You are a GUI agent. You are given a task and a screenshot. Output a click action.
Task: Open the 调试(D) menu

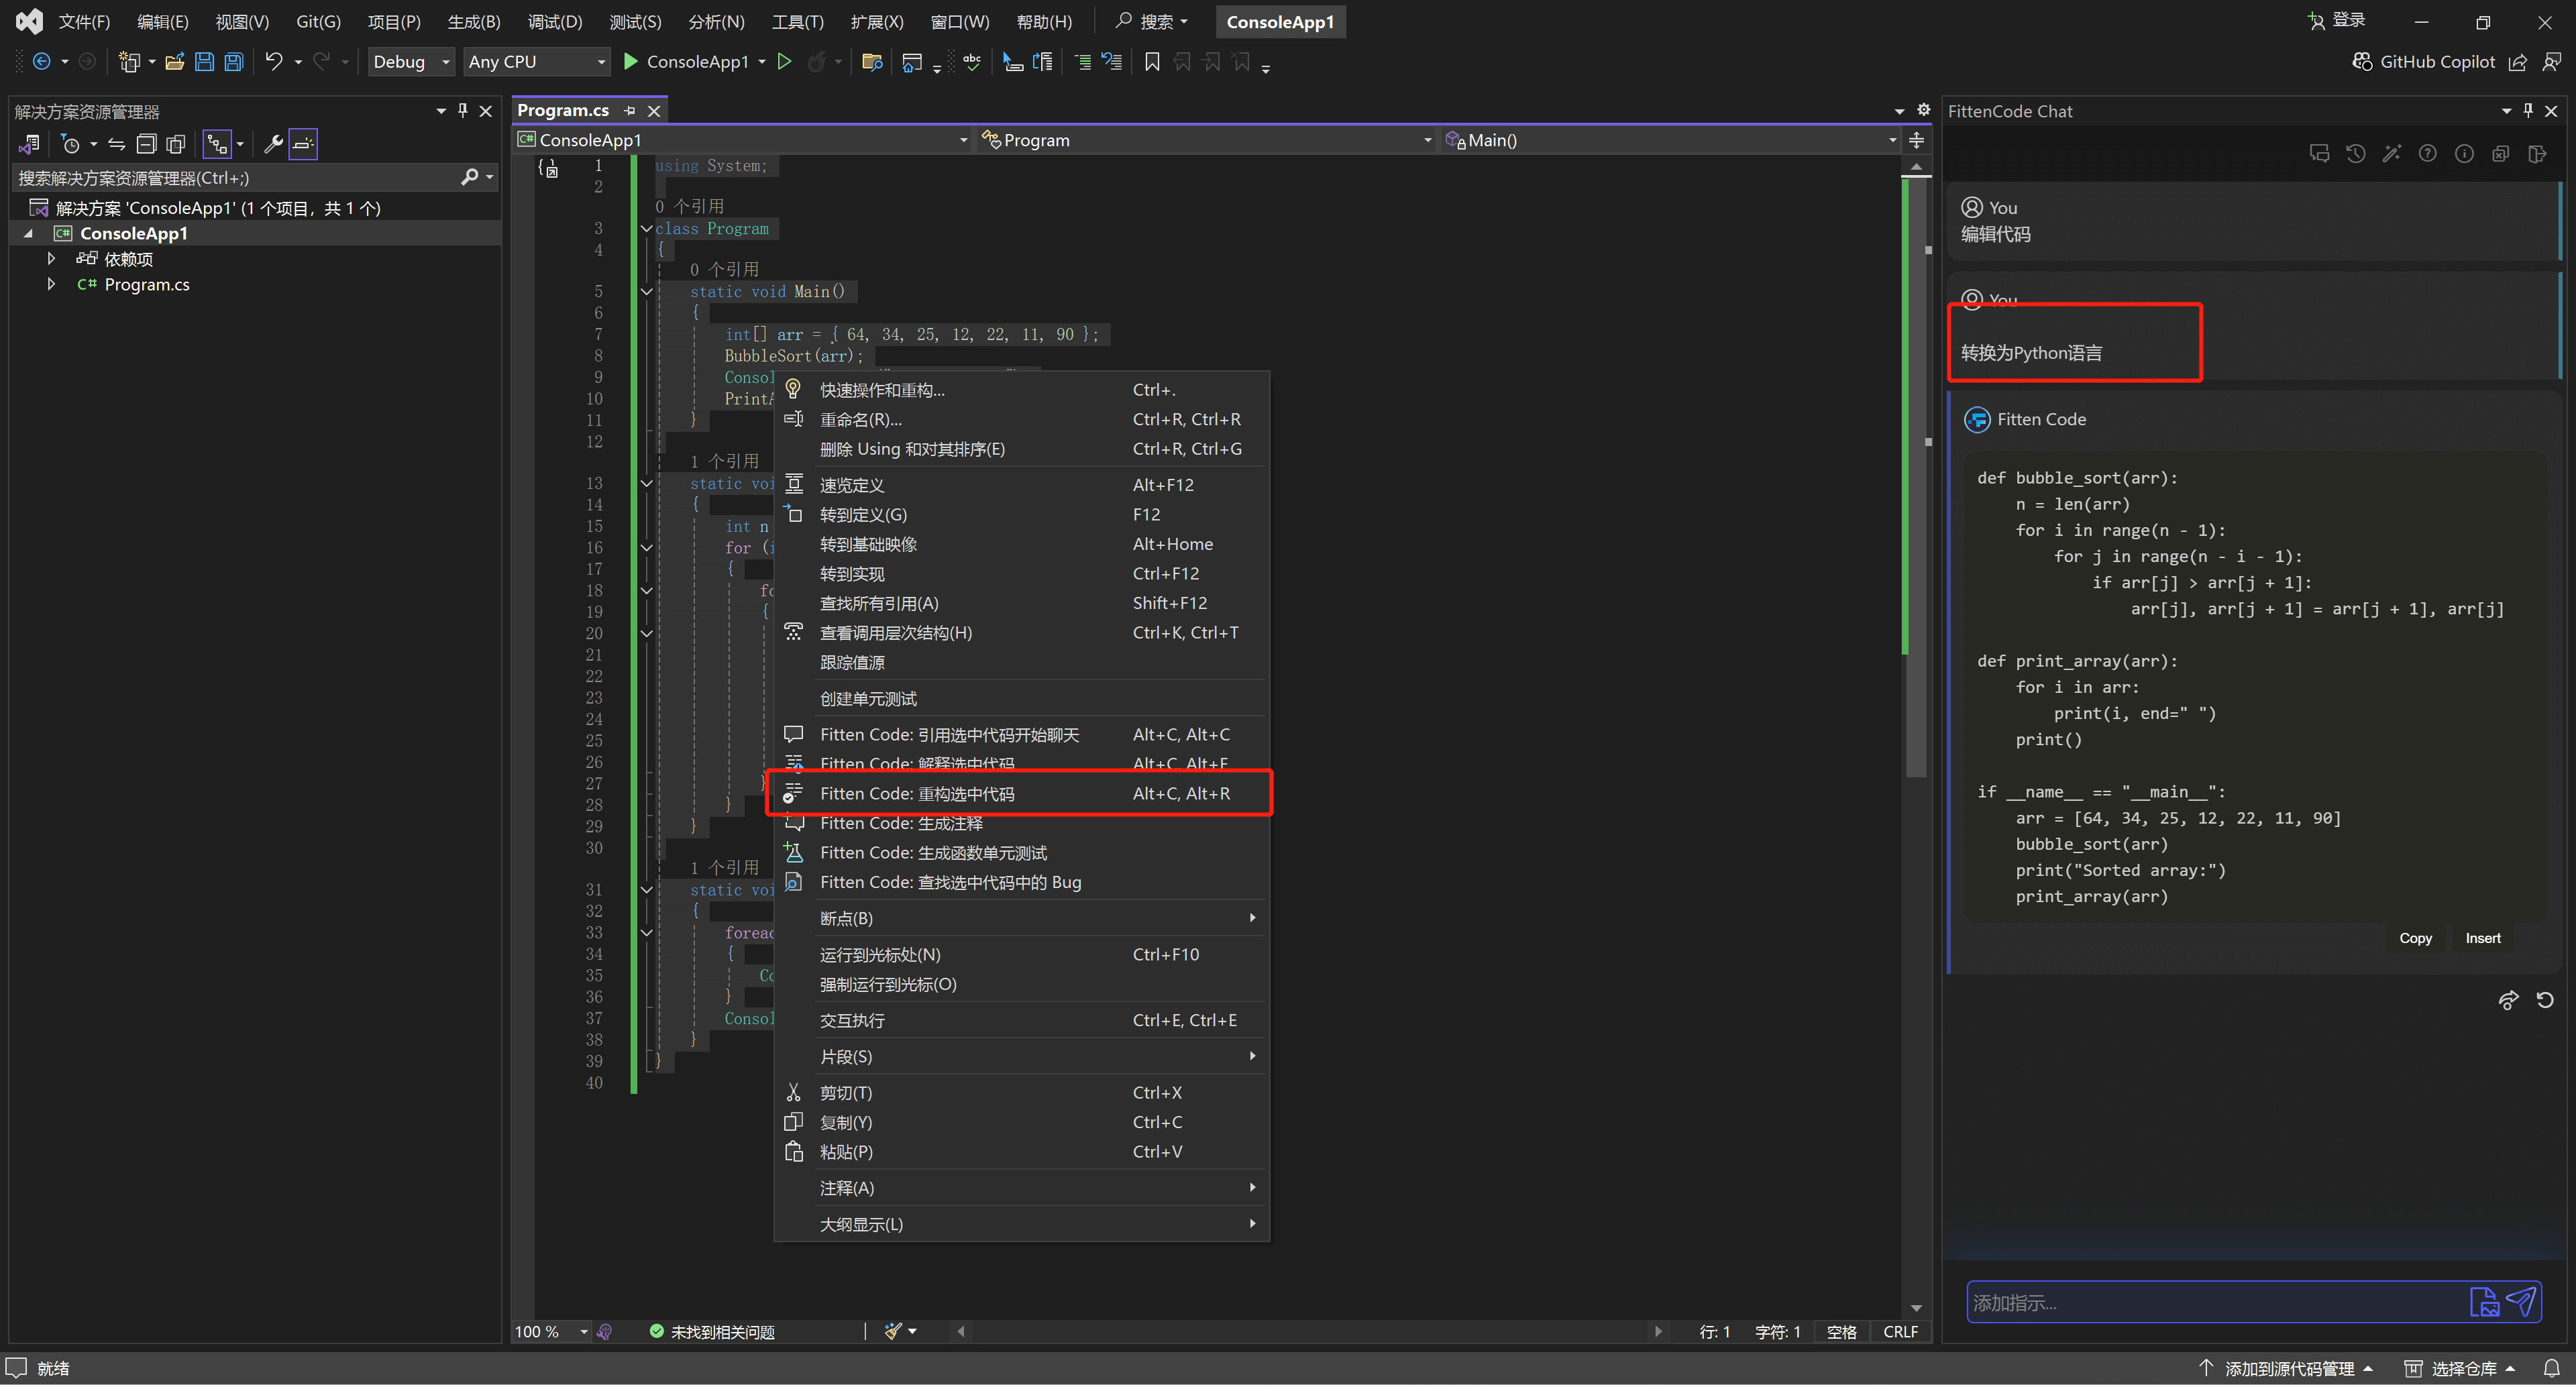(554, 21)
